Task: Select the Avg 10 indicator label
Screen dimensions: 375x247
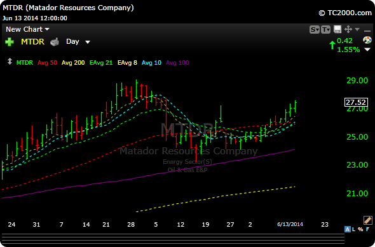Action: 151,63
